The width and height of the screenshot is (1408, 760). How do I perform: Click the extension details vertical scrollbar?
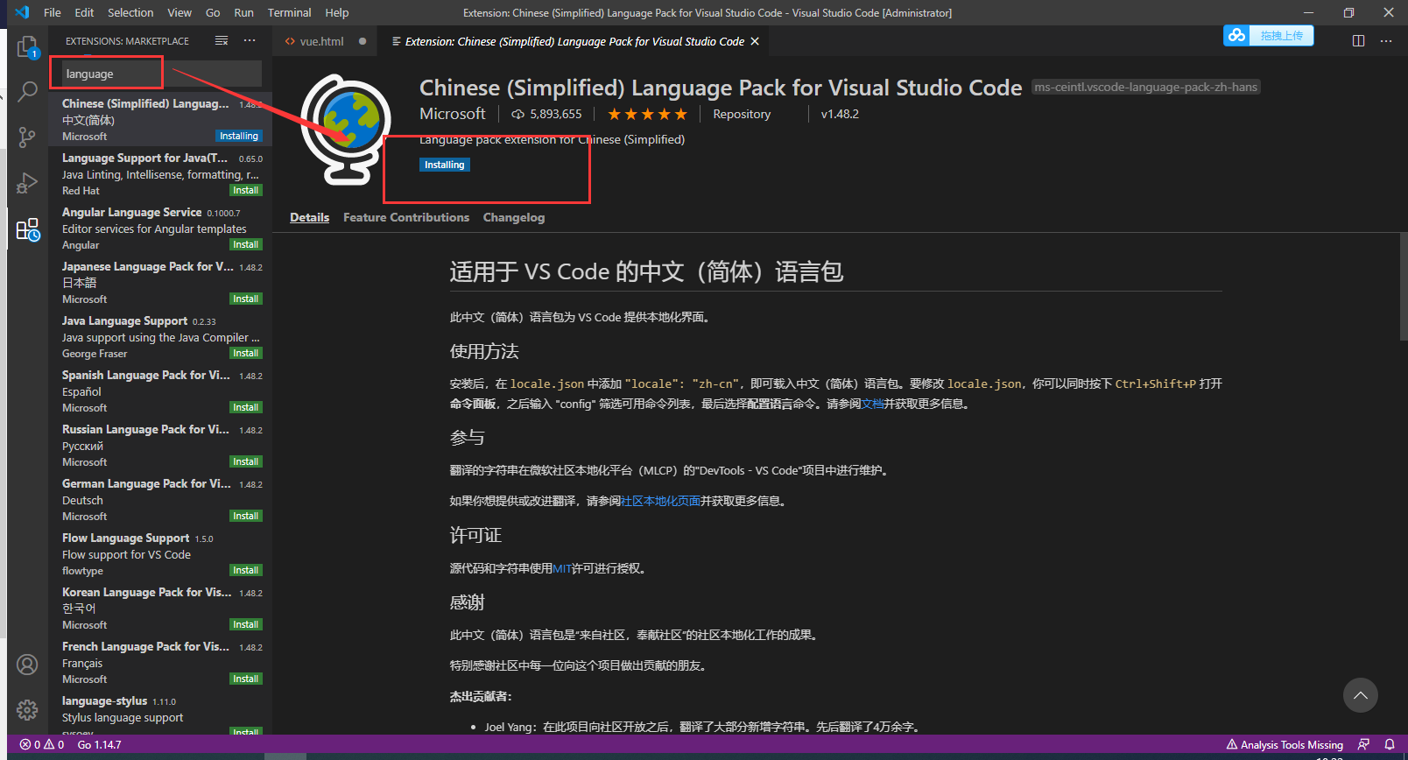[x=1403, y=287]
